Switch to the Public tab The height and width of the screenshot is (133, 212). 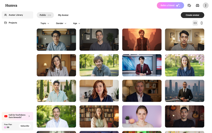point(45,15)
